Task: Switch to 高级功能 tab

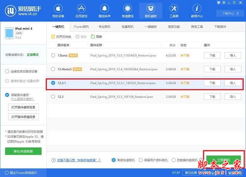Action: click(x=174, y=26)
